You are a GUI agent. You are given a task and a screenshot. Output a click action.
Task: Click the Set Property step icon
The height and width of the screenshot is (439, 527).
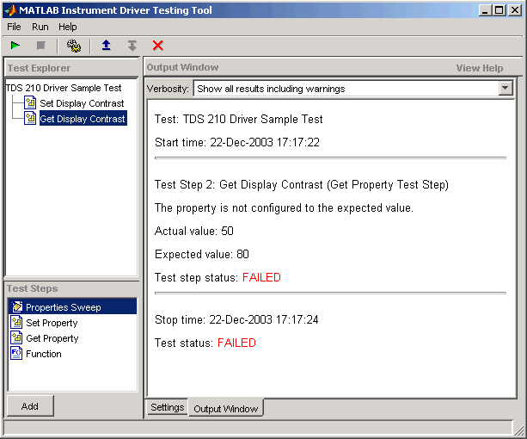pos(17,322)
